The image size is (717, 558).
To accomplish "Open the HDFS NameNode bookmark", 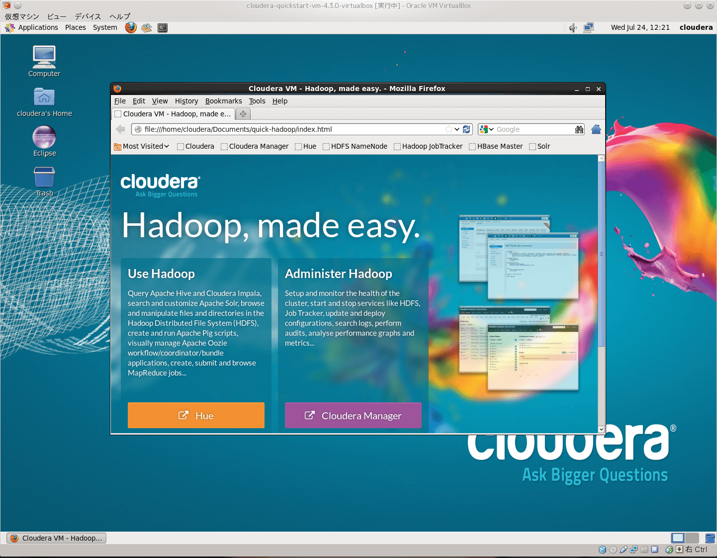I will [355, 146].
